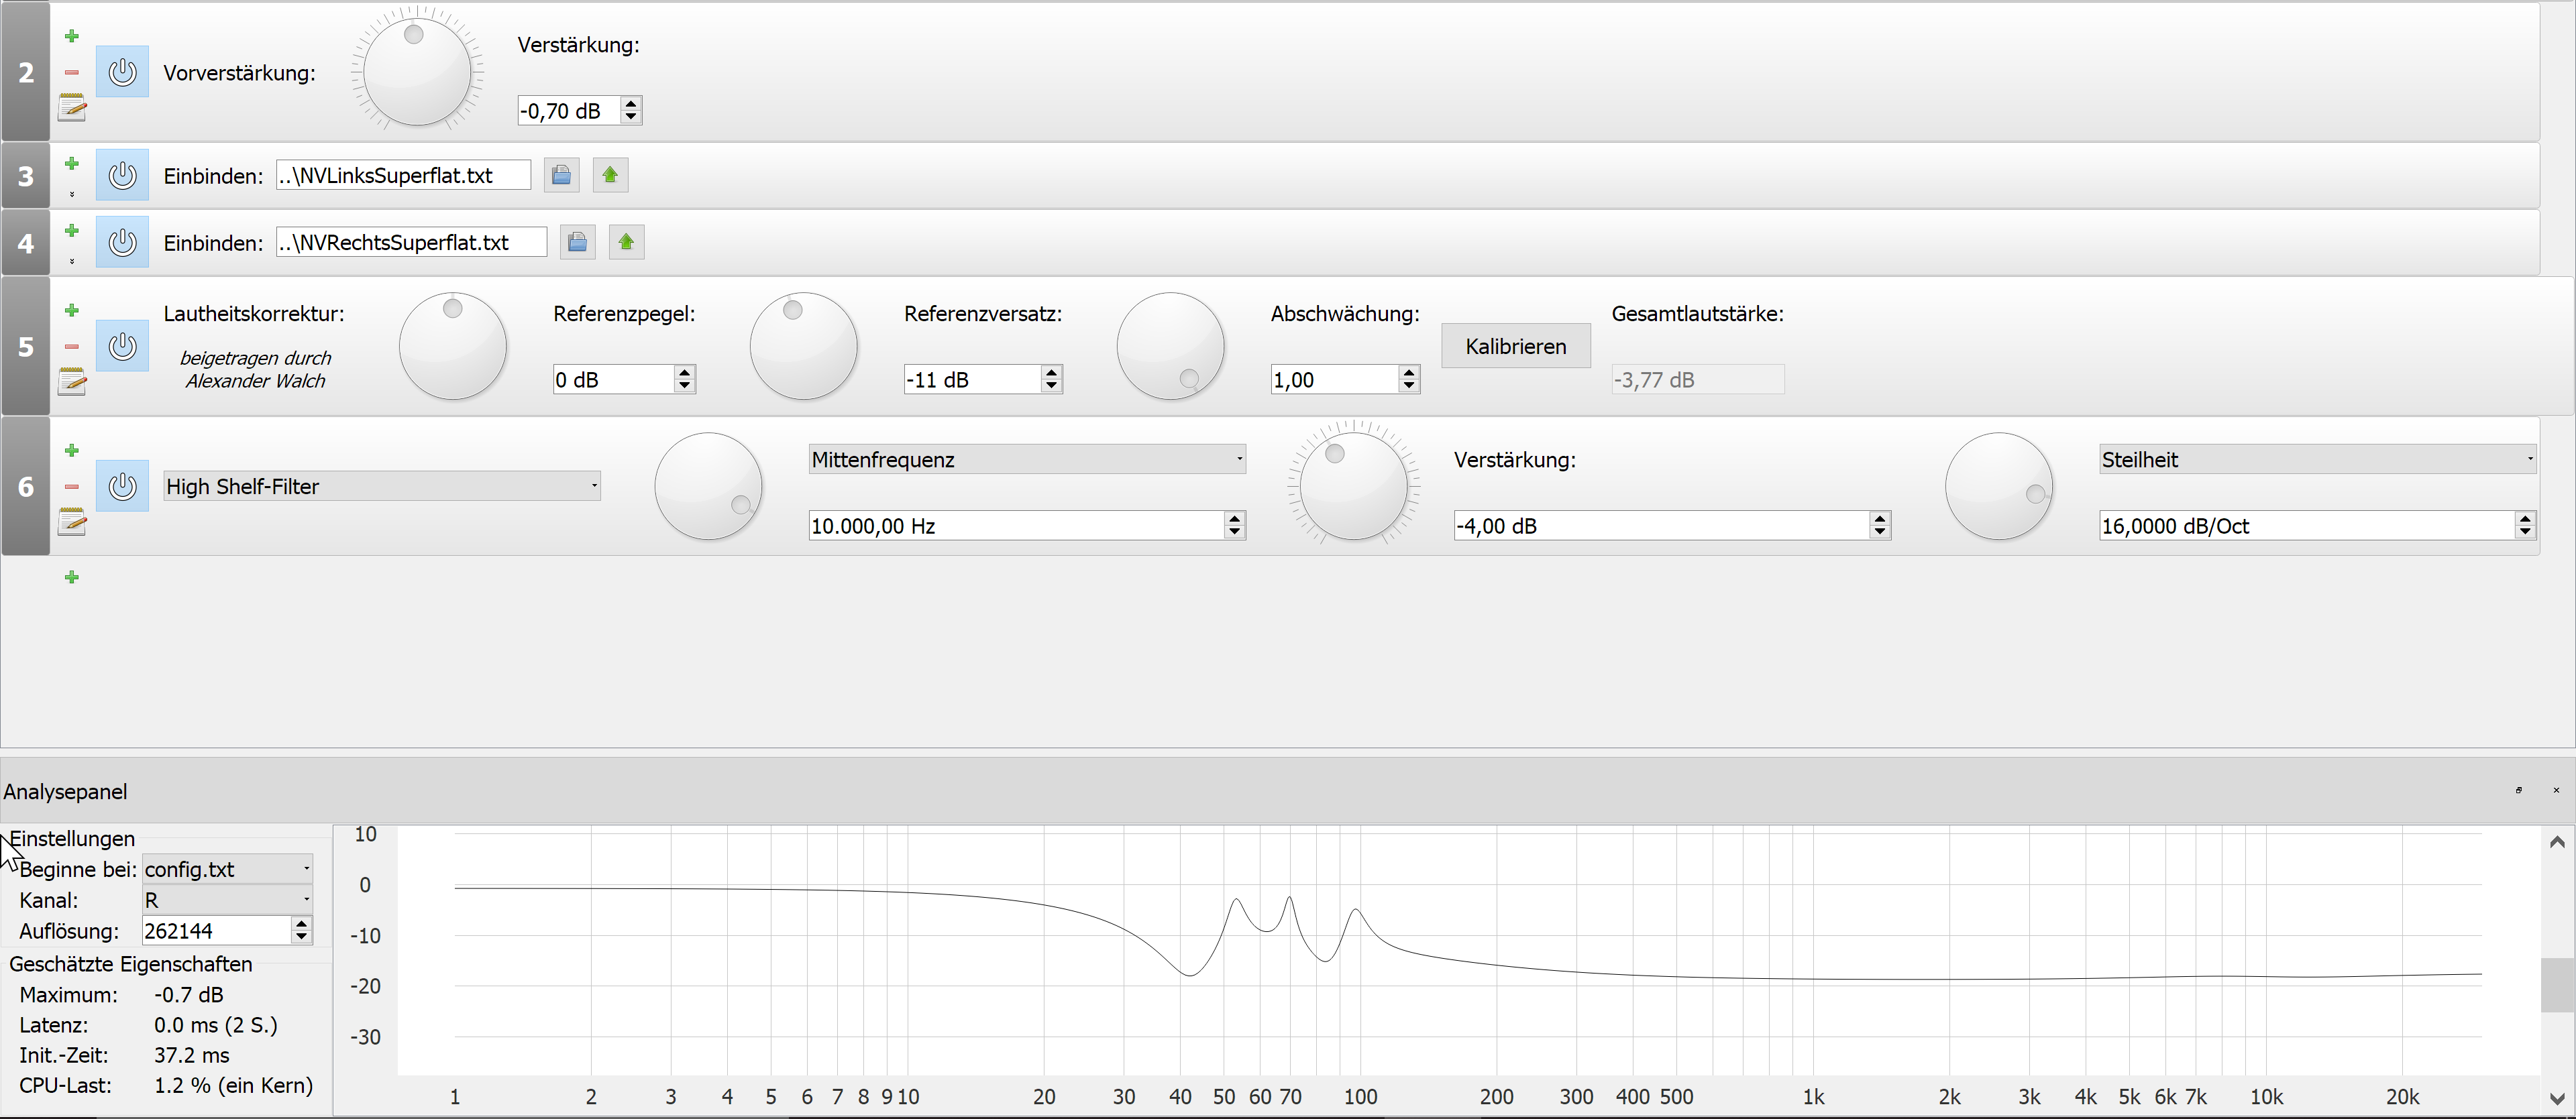This screenshot has width=2576, height=1119.
Task: Open the Kanal dropdown showing R
Action: (x=227, y=900)
